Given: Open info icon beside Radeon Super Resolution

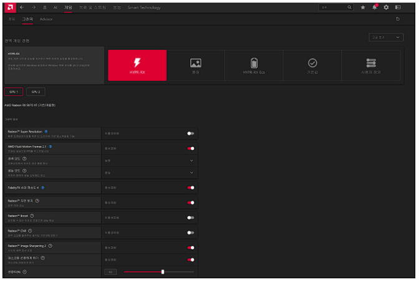Looking at the screenshot, I should click(46, 132).
